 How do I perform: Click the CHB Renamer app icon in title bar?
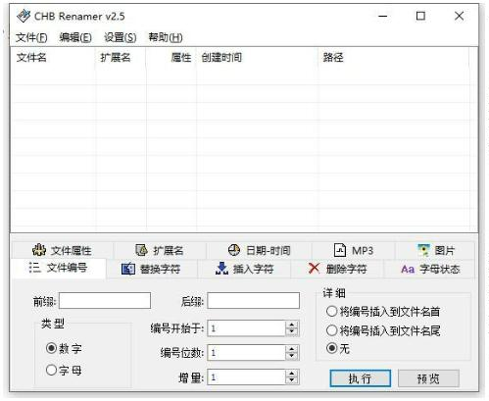tap(24, 16)
